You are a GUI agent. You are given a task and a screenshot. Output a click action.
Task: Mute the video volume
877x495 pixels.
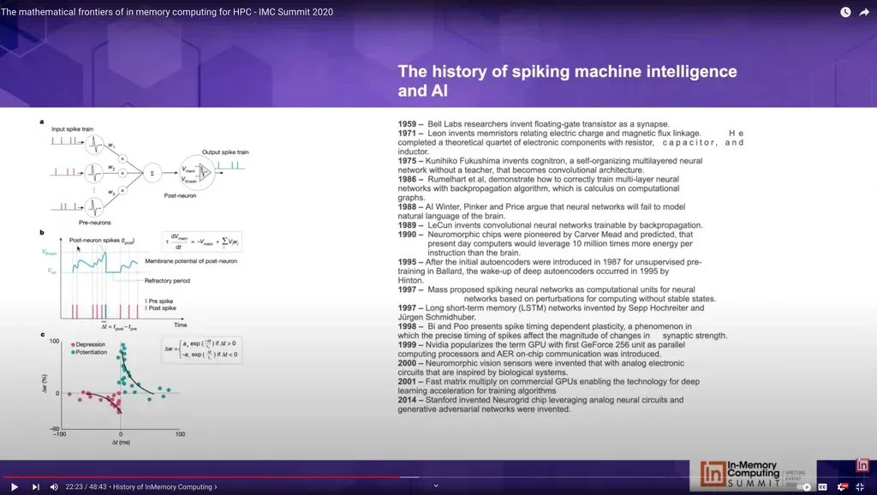(x=54, y=486)
